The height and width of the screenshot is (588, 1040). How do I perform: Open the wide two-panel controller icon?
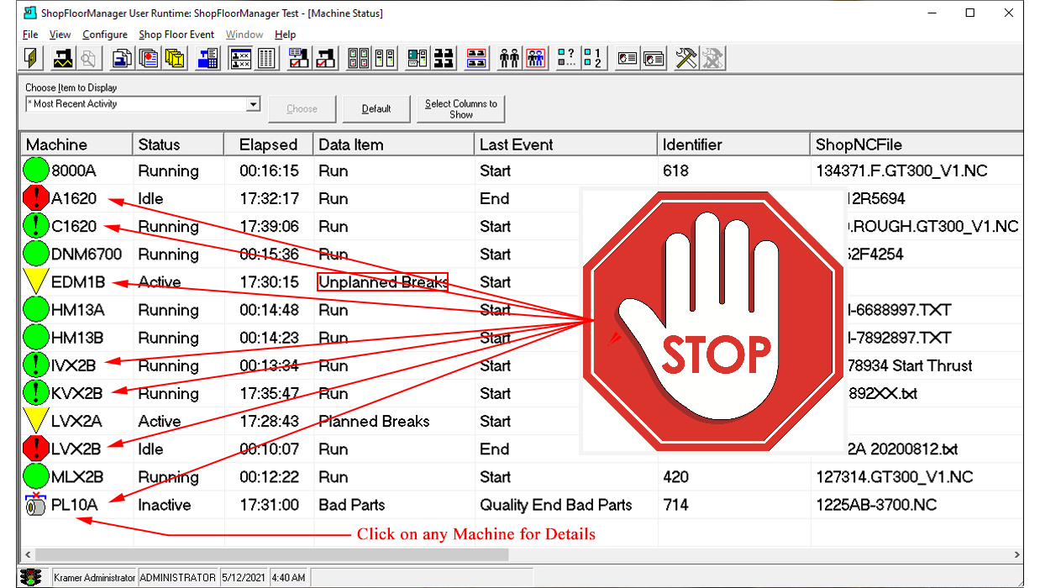pyautogui.click(x=359, y=58)
